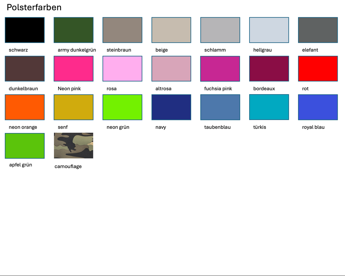Click the 'rot' label text

[305, 89]
